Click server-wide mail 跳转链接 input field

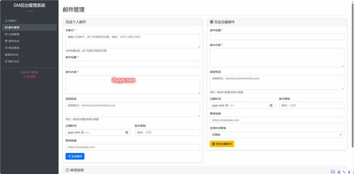[x=277, y=120]
